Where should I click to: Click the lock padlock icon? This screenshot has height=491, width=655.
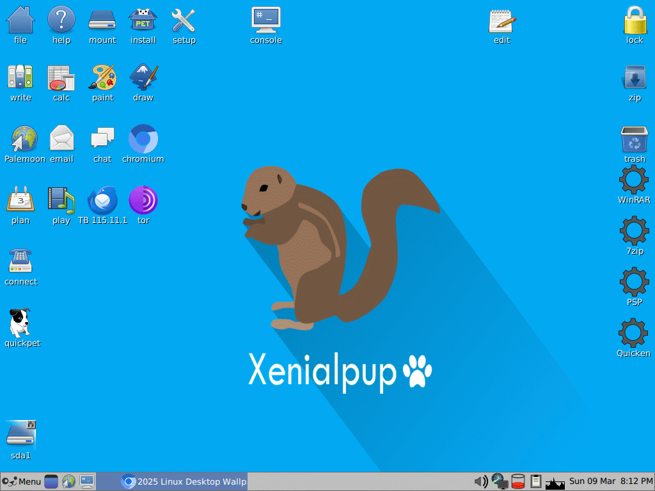(x=635, y=20)
